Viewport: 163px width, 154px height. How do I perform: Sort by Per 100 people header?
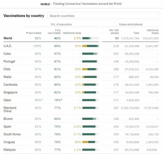114,31
